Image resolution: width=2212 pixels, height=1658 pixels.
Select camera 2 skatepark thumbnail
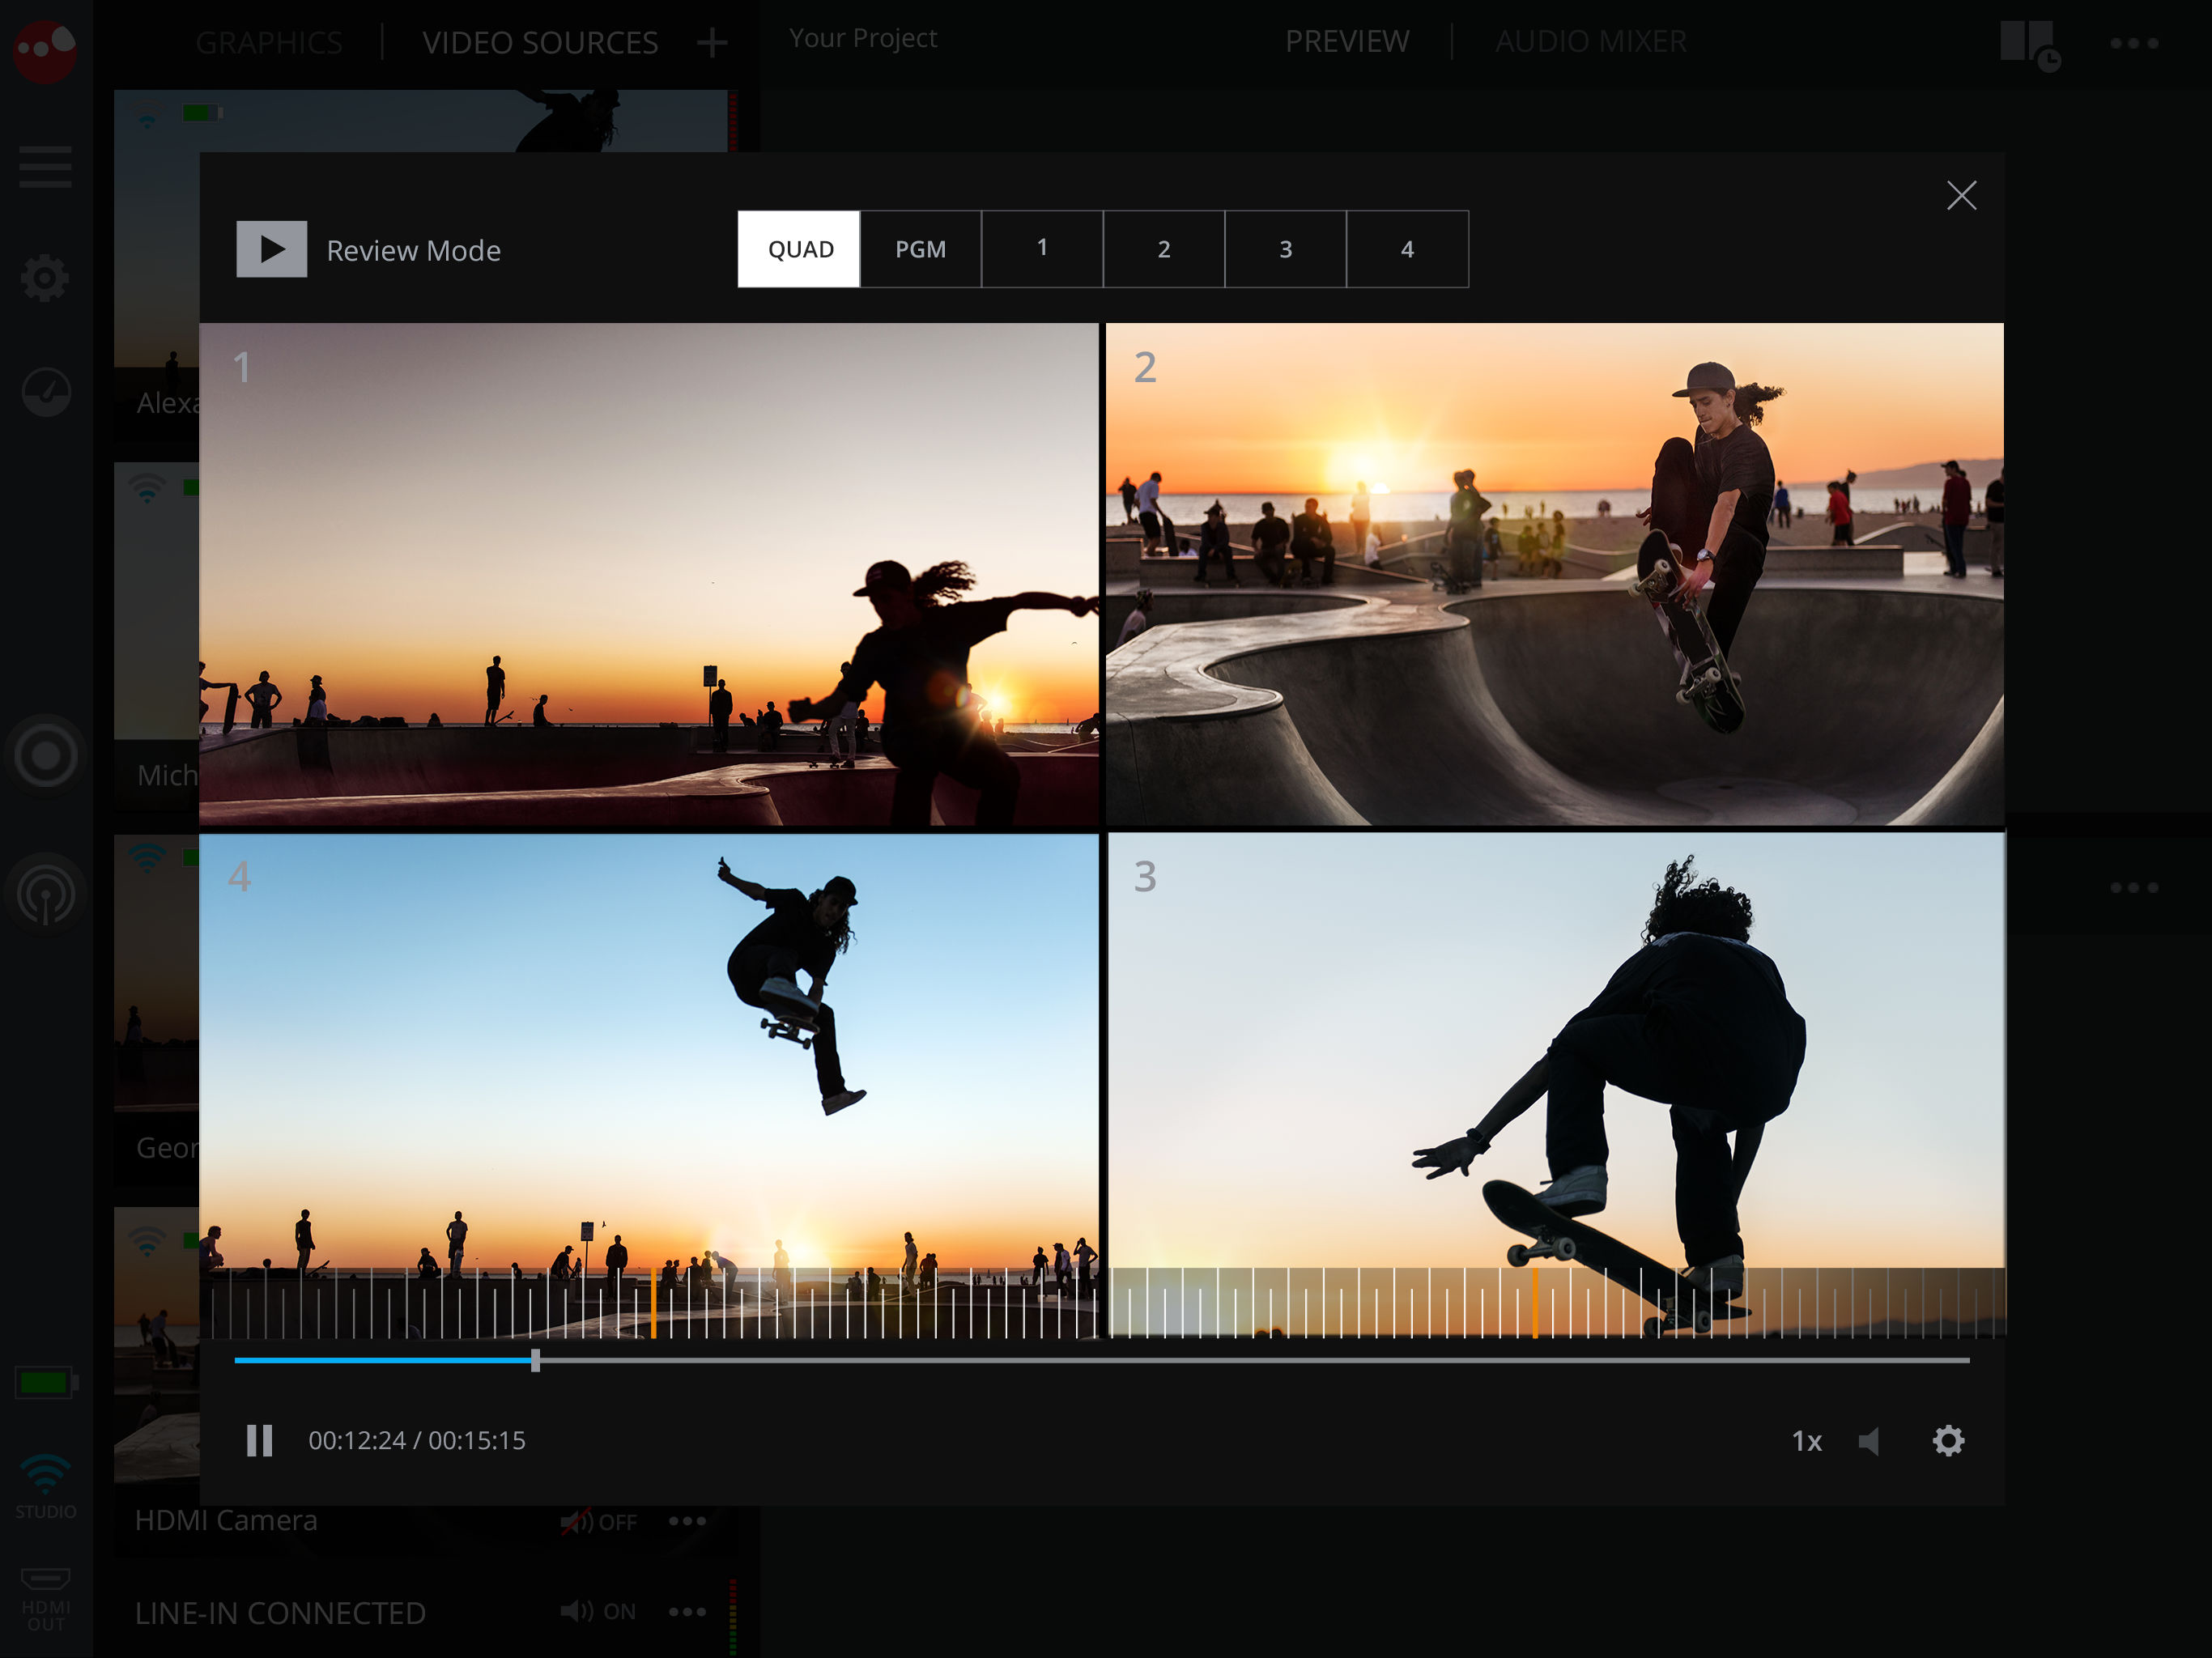coord(1554,573)
